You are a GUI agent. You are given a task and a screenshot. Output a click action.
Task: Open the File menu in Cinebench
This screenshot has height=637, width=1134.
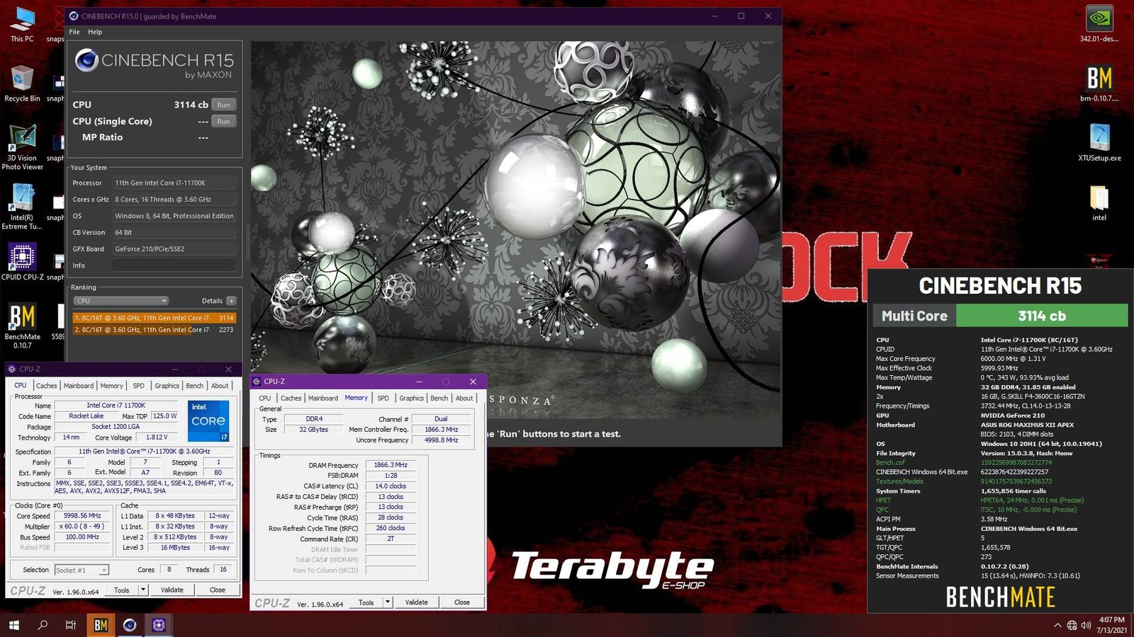(74, 32)
